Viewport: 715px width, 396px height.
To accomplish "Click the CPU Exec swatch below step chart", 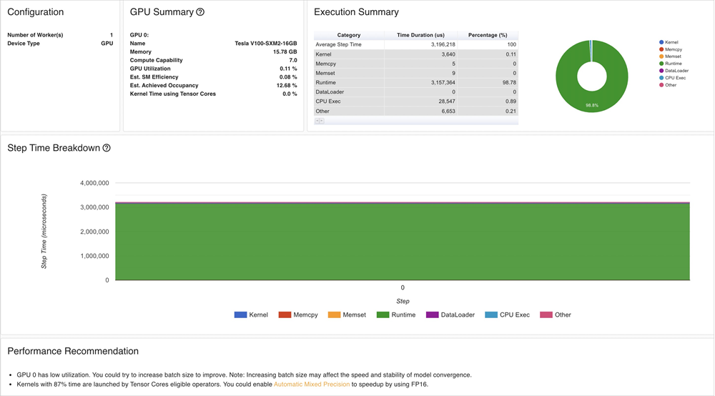I will pos(490,315).
